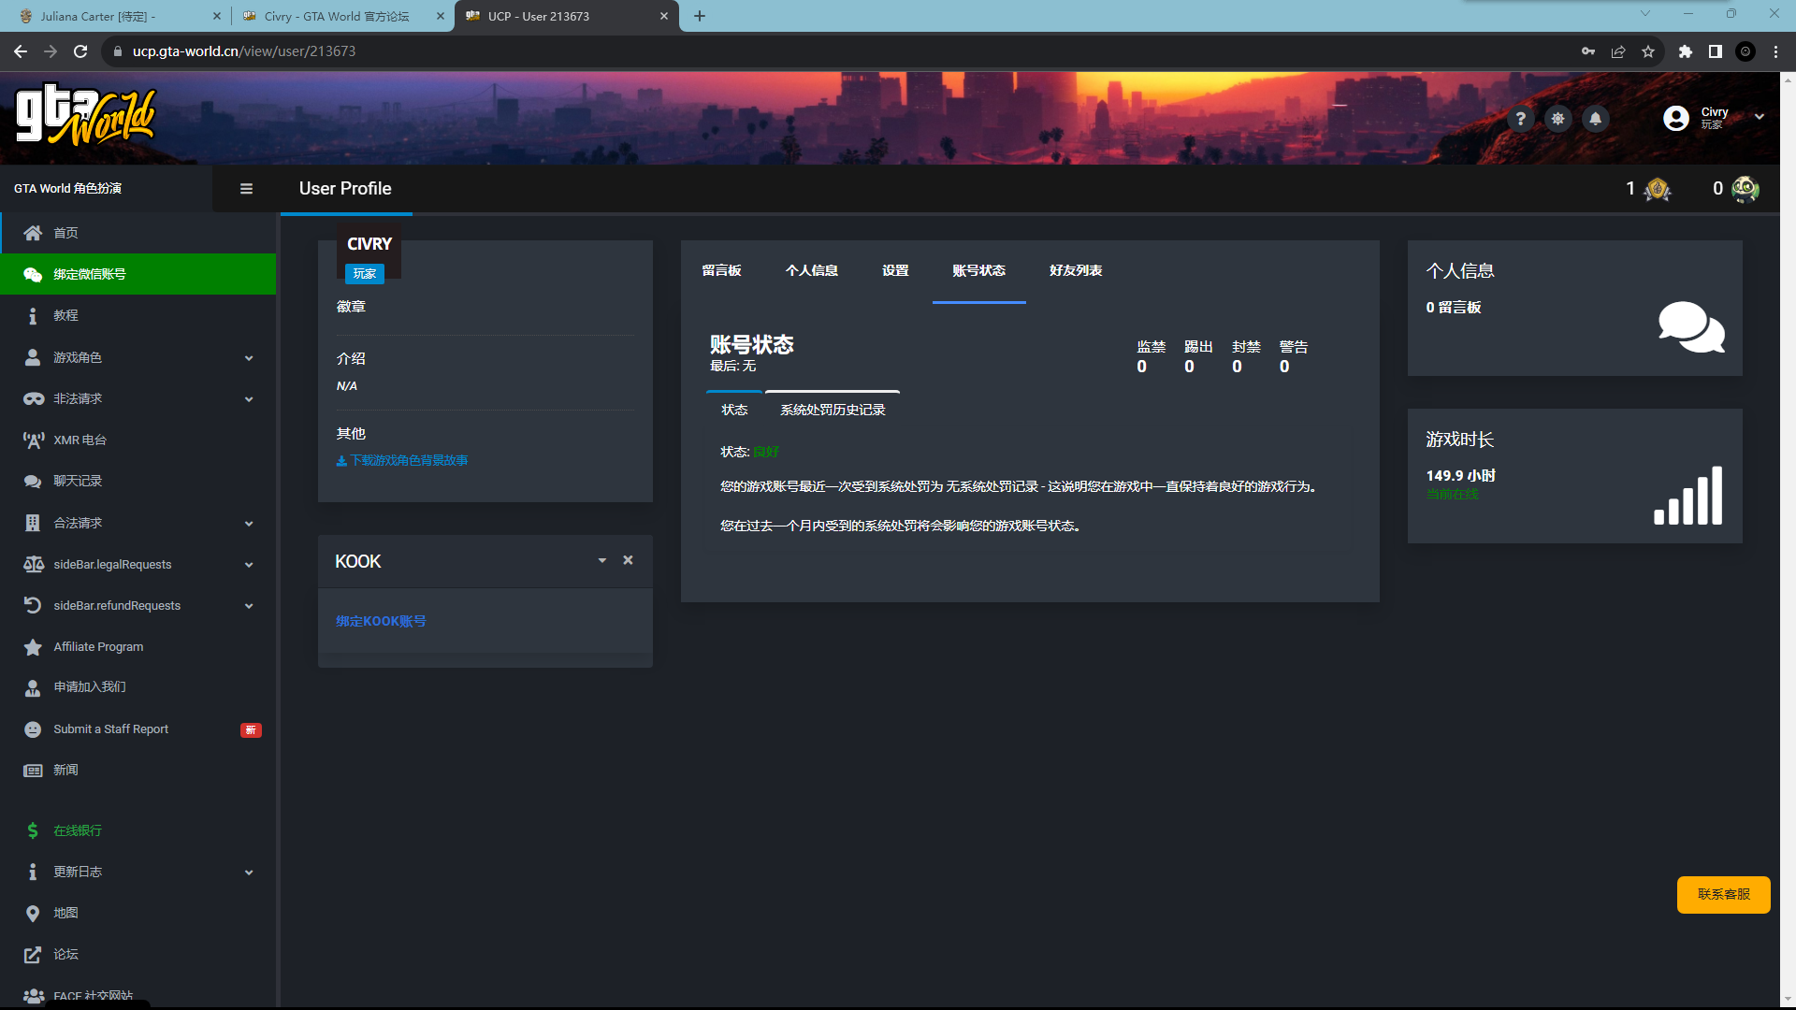Click the 绑定KOOK账号 link
The height and width of the screenshot is (1010, 1796).
(x=381, y=621)
